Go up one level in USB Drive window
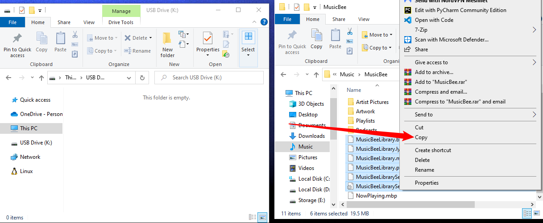 pos(41,78)
